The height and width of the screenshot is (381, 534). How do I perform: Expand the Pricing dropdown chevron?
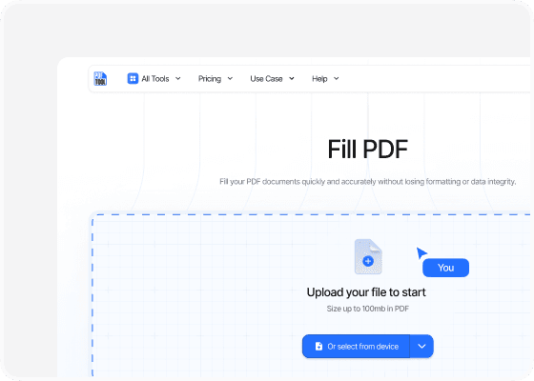coord(230,78)
